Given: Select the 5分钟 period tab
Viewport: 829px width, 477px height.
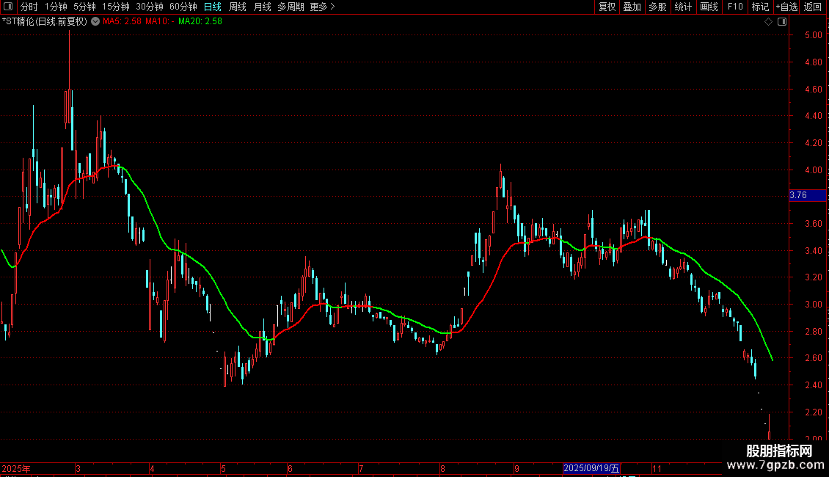Looking at the screenshot, I should pos(84,7).
